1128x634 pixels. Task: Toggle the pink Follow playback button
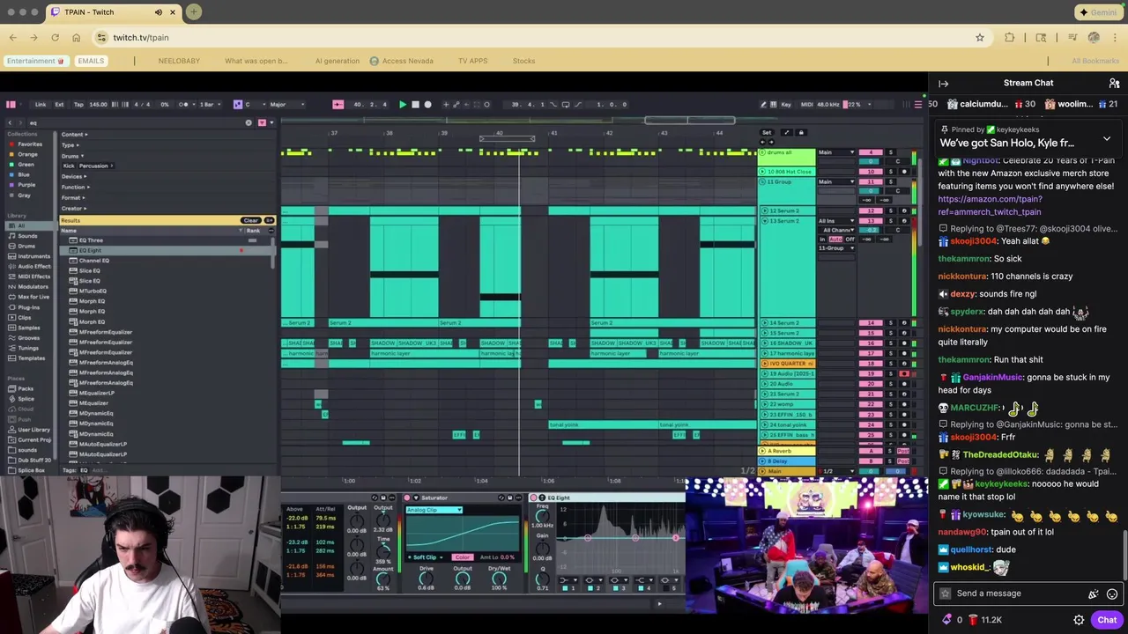tap(338, 105)
